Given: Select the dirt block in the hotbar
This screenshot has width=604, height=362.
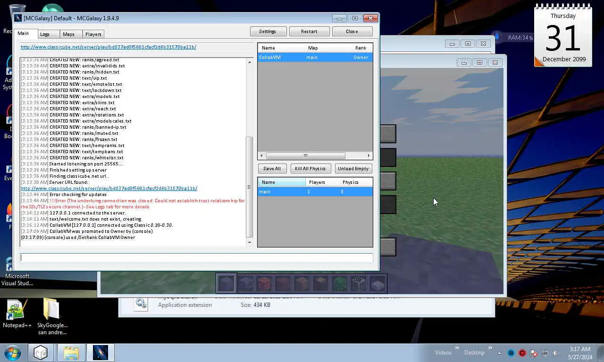Looking at the screenshot, I should click(283, 283).
